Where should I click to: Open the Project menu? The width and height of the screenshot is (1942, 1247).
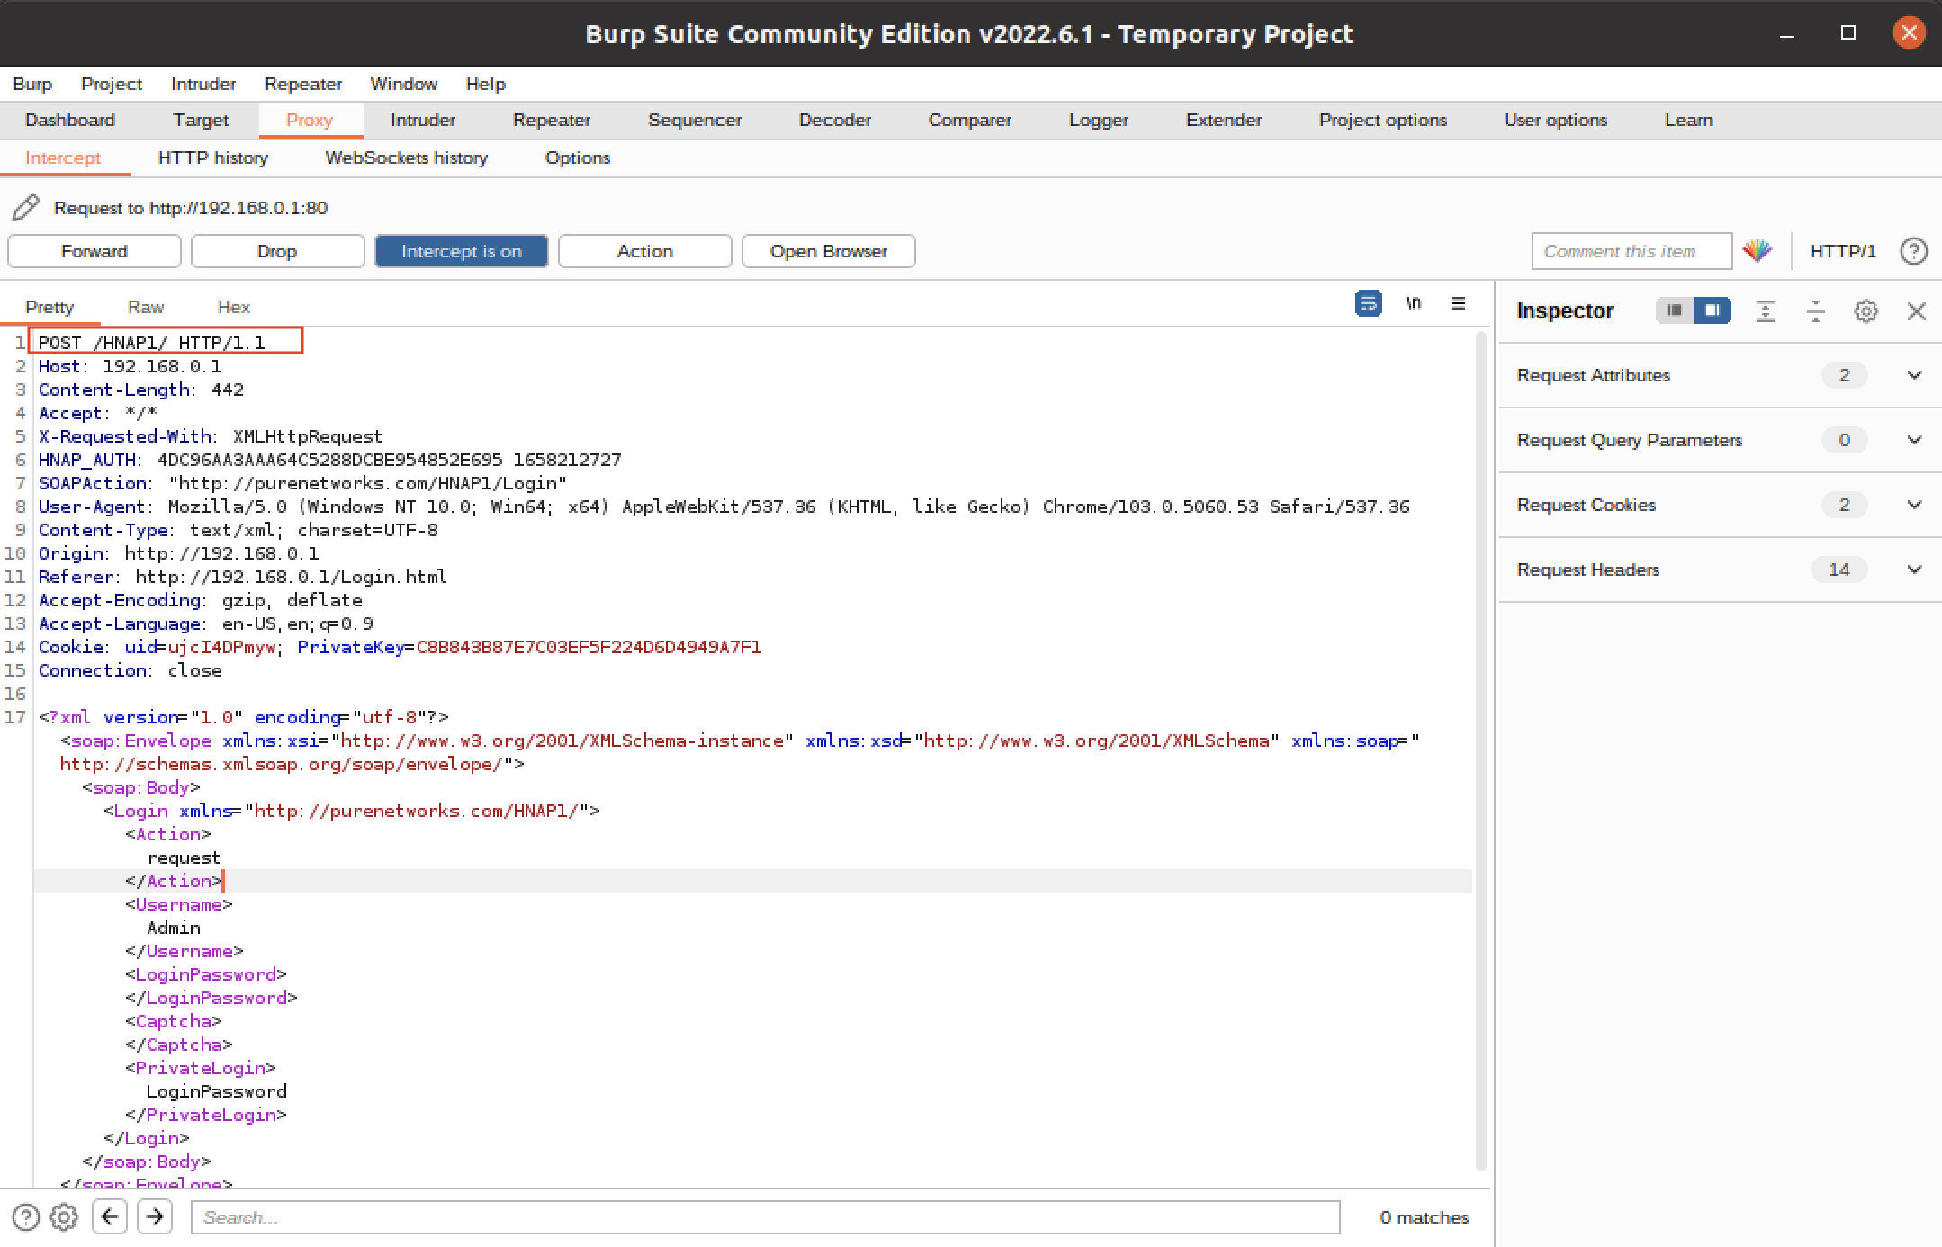click(112, 84)
